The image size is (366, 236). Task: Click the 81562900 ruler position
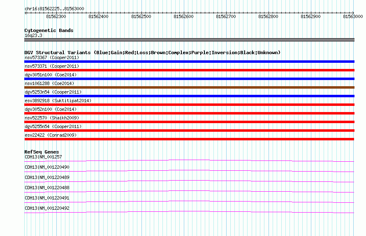tap(310, 16)
